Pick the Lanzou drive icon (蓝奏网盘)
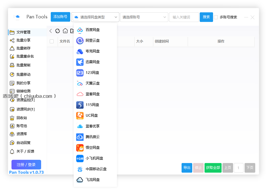The height and width of the screenshot is (193, 267). [x=80, y=94]
